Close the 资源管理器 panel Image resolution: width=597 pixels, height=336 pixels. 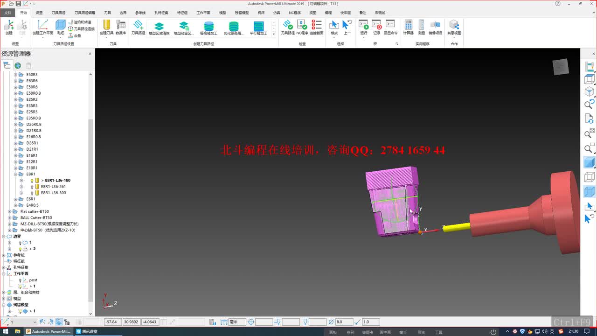(x=90, y=54)
